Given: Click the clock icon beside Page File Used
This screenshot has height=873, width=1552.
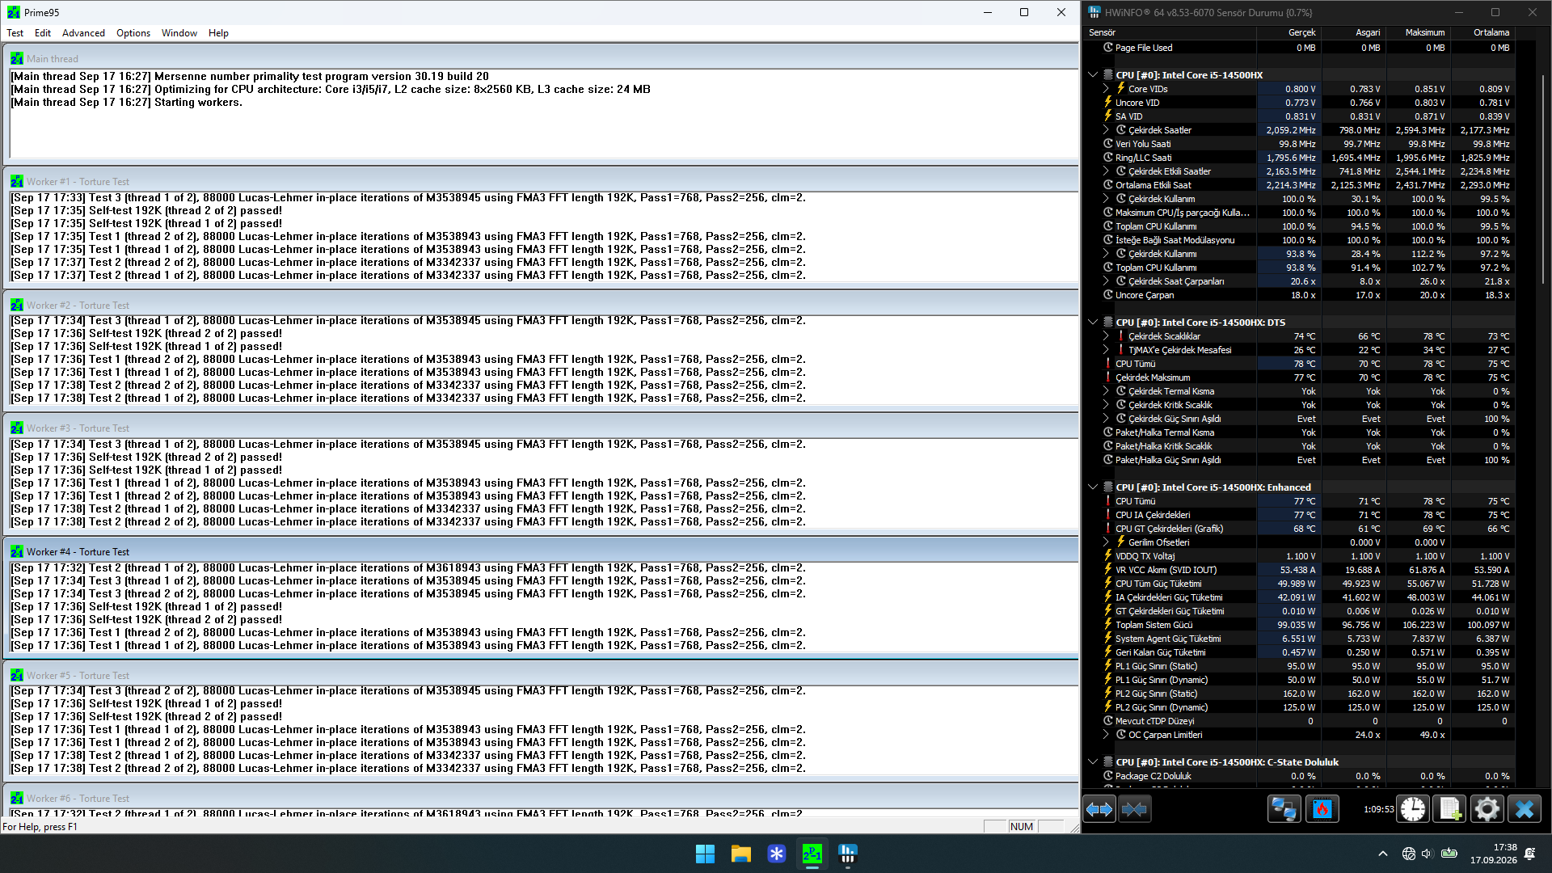Looking at the screenshot, I should click(x=1108, y=48).
